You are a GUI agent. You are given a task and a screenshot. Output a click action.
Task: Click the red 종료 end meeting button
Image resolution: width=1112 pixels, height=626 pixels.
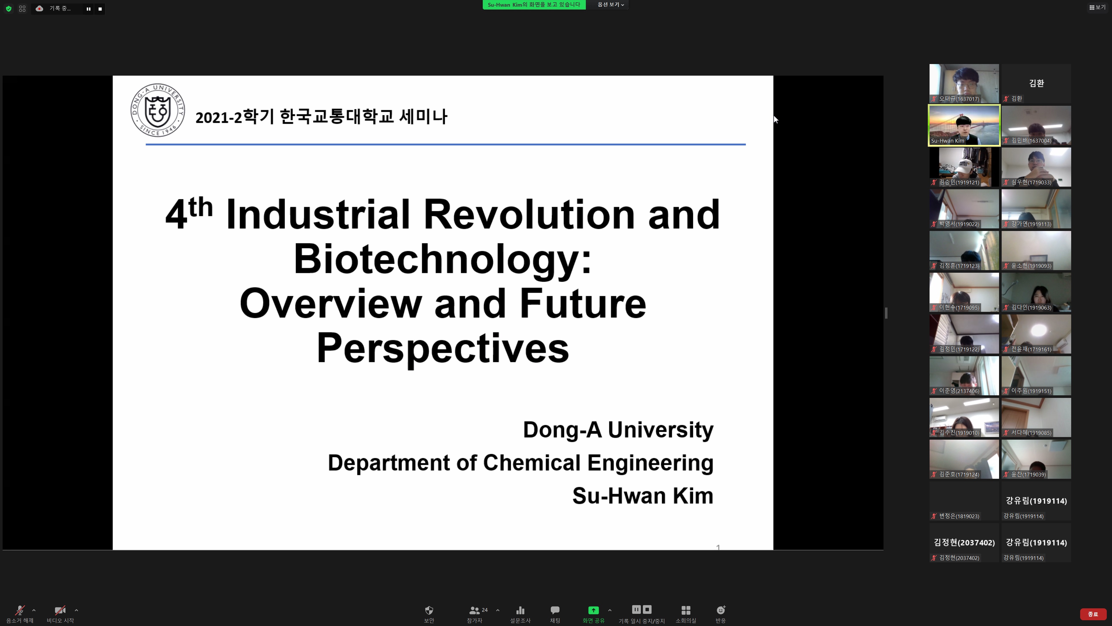(x=1093, y=614)
